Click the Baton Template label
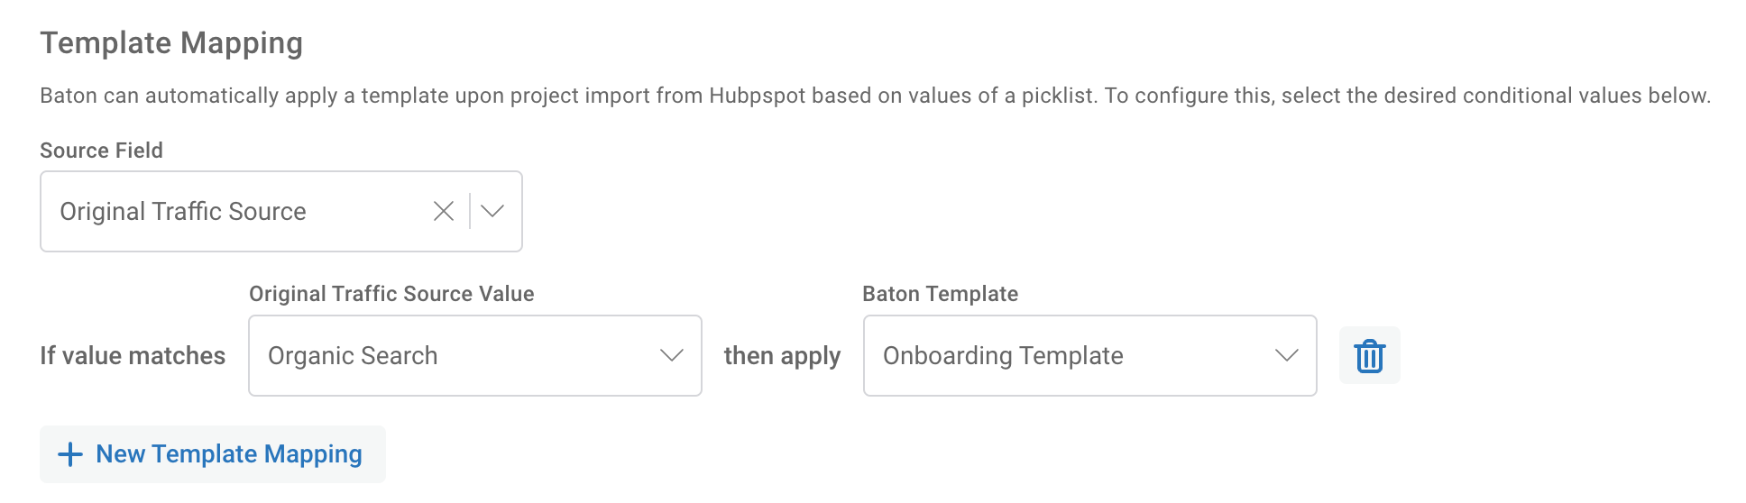The width and height of the screenshot is (1746, 503). tap(941, 294)
